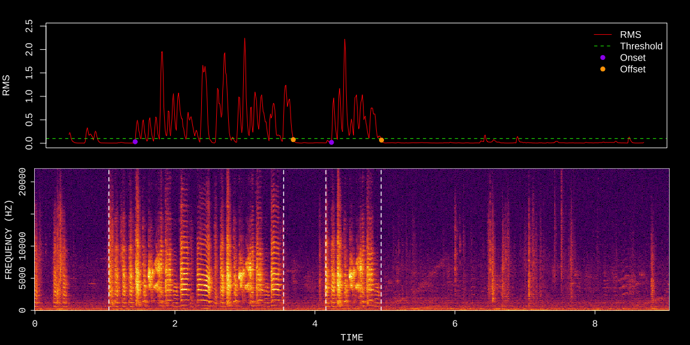
Task: Click the 1.5 tick label on RMS axis
Action: 30,73
